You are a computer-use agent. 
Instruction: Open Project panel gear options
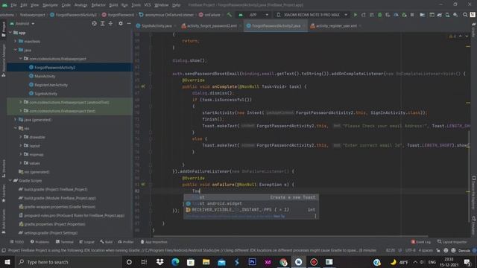tap(121, 23)
